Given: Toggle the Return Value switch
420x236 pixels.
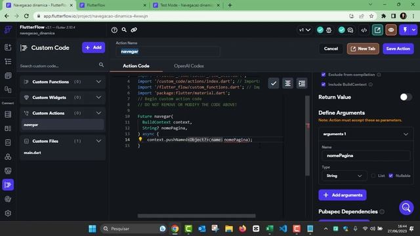Looking at the screenshot, I should click(x=406, y=97).
